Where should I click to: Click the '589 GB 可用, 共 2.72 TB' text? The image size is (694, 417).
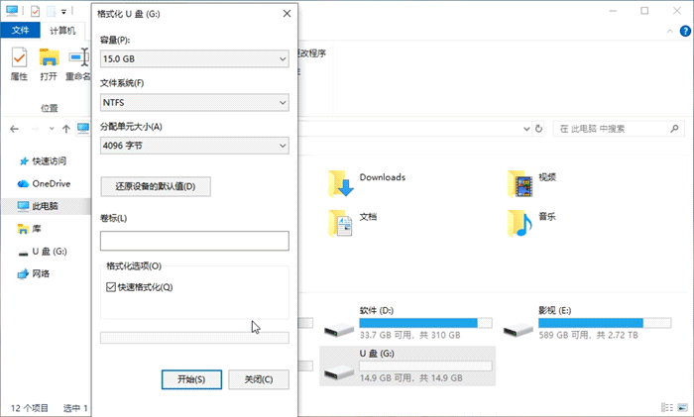pyautogui.click(x=589, y=335)
